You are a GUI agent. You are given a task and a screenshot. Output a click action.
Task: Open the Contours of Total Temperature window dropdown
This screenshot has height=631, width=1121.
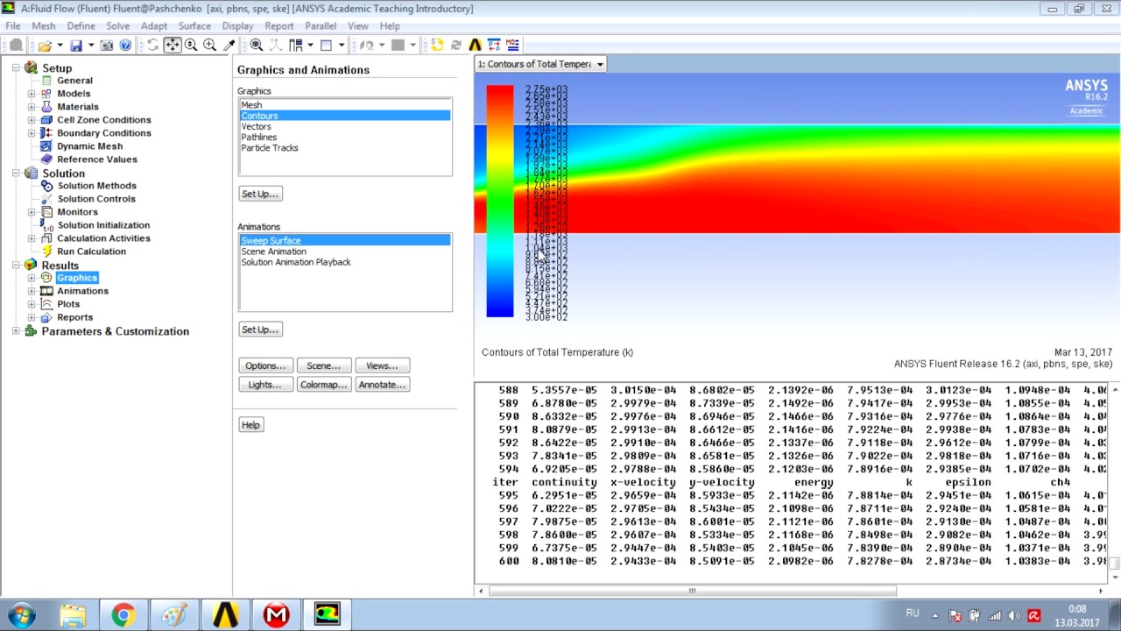[600, 64]
